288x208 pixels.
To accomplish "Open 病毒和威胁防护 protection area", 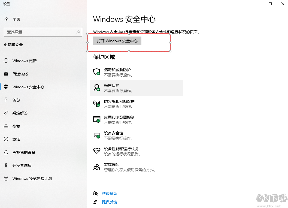I will point(137,72).
